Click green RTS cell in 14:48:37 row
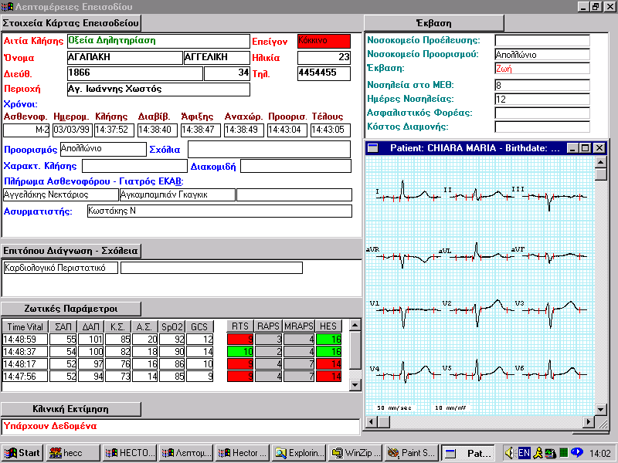This screenshot has height=463, width=618. tap(240, 352)
